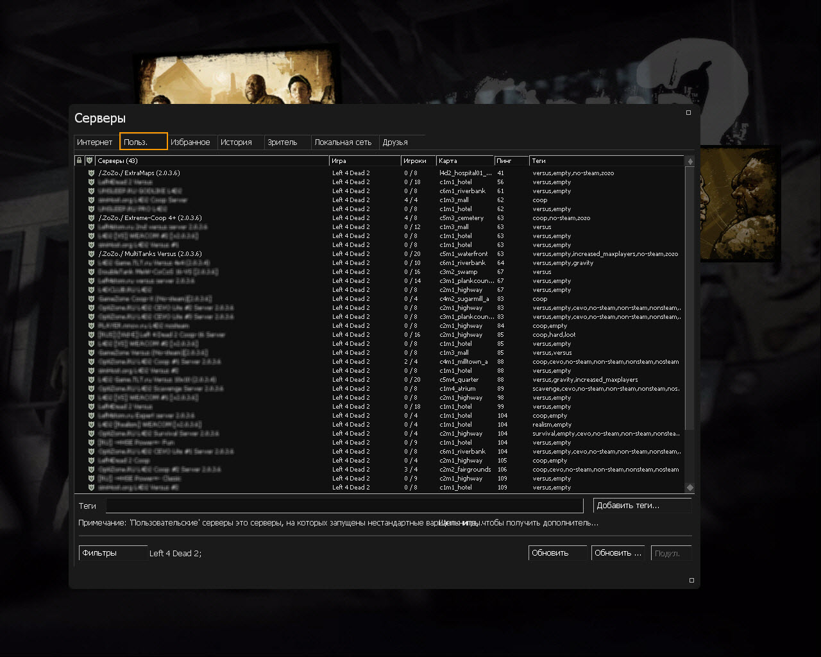The image size is (821, 657).
Task: Open the Локальная сеть tab
Action: 343,142
